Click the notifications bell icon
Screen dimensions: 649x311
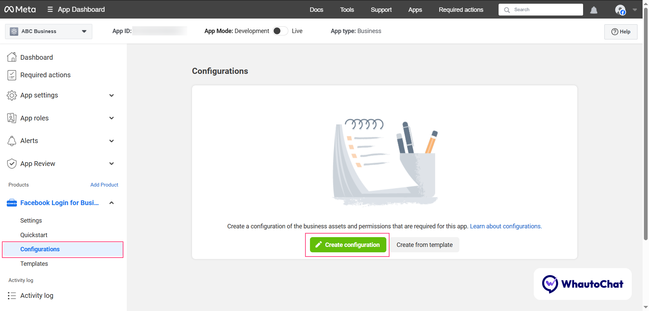(x=594, y=9)
